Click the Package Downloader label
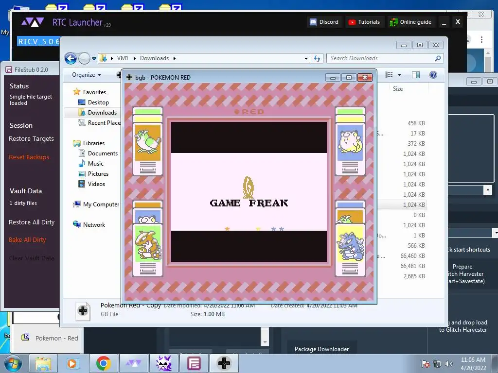Screen dimensions: 498x373 322,349
